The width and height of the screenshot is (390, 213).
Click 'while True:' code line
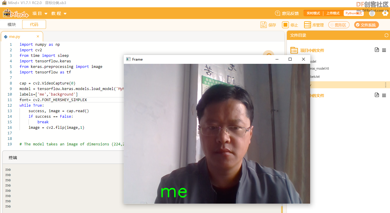(x=32, y=105)
